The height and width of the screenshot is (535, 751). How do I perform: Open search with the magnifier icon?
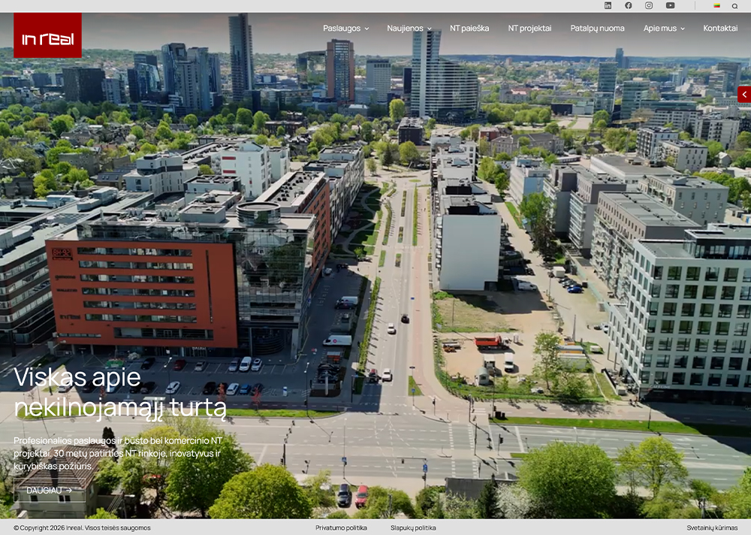pyautogui.click(x=734, y=5)
